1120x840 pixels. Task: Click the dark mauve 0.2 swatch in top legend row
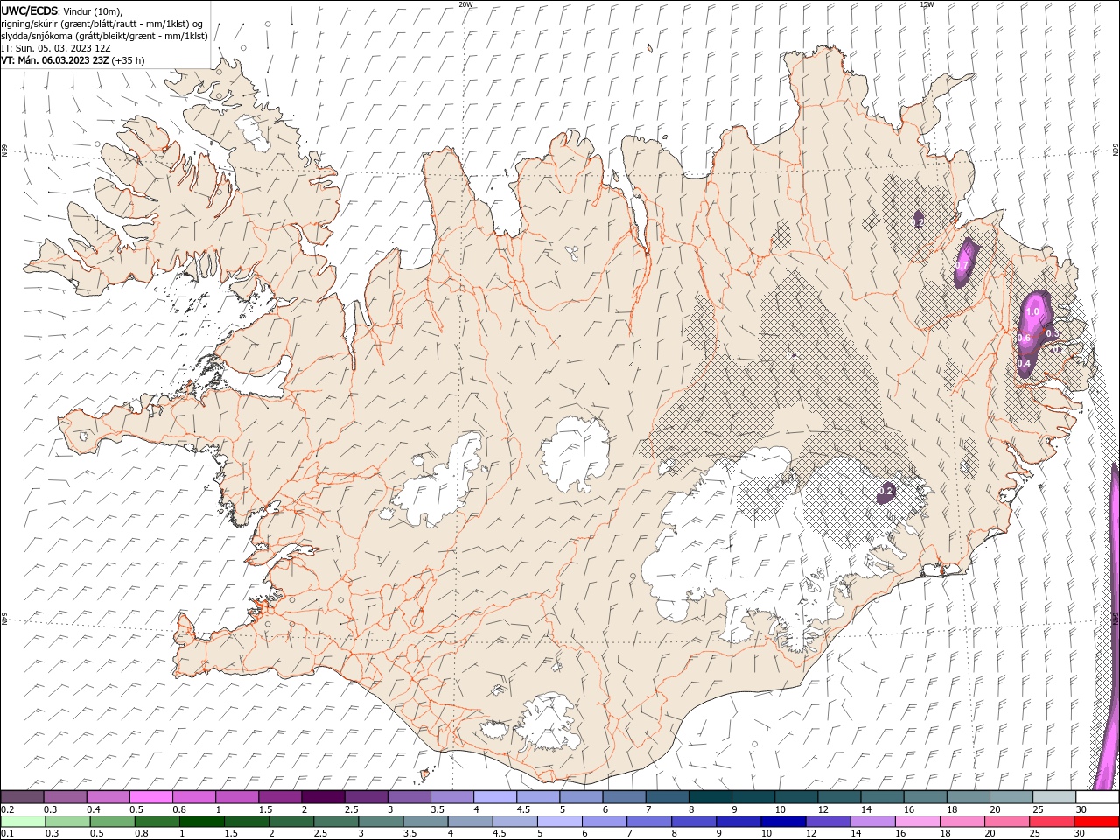click(x=22, y=797)
